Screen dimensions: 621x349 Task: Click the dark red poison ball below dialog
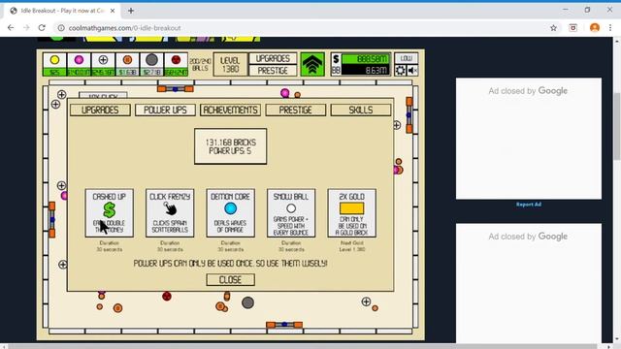point(167,296)
